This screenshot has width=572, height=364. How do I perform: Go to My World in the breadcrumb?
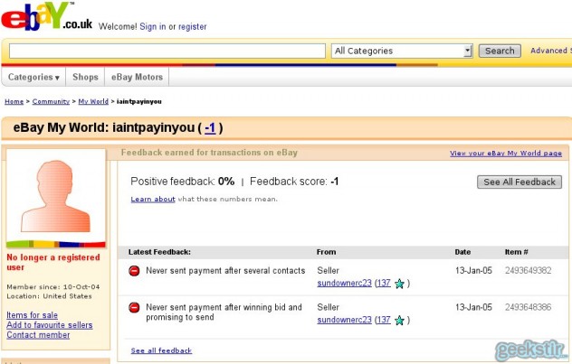click(x=93, y=101)
